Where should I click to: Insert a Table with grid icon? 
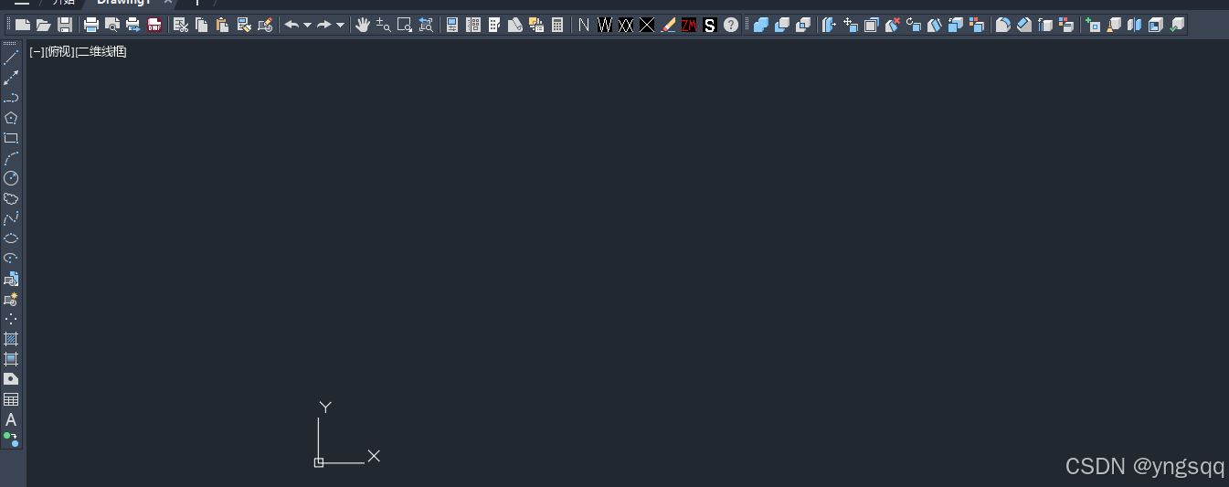pyautogui.click(x=11, y=399)
